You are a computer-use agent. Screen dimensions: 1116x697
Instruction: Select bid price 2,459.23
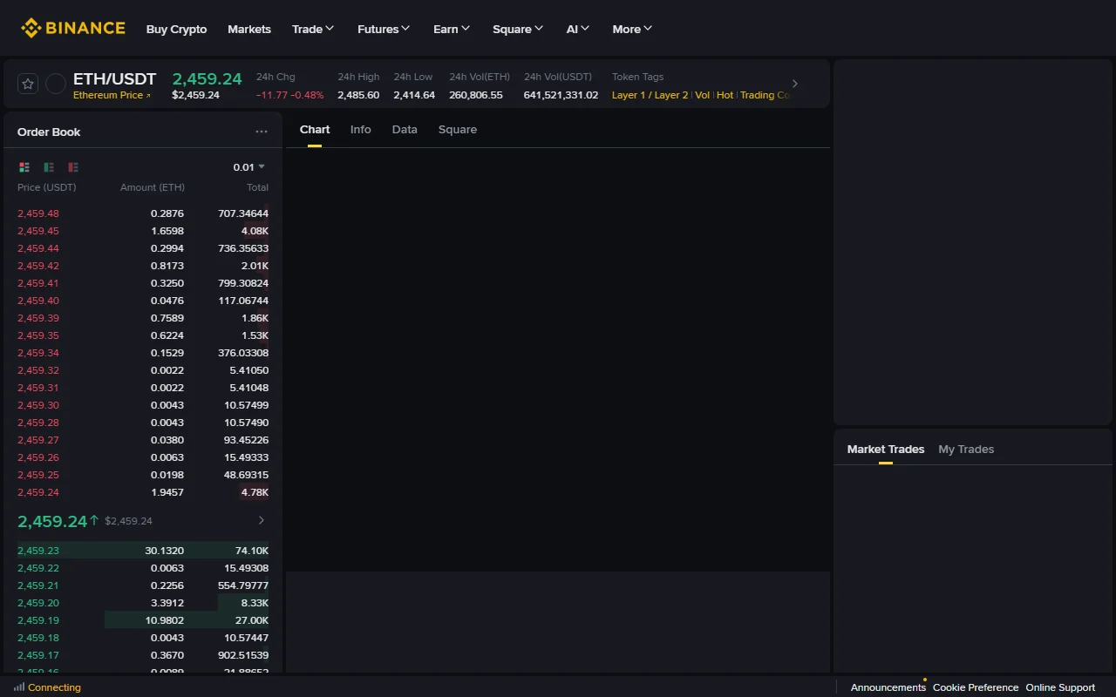pyautogui.click(x=38, y=551)
